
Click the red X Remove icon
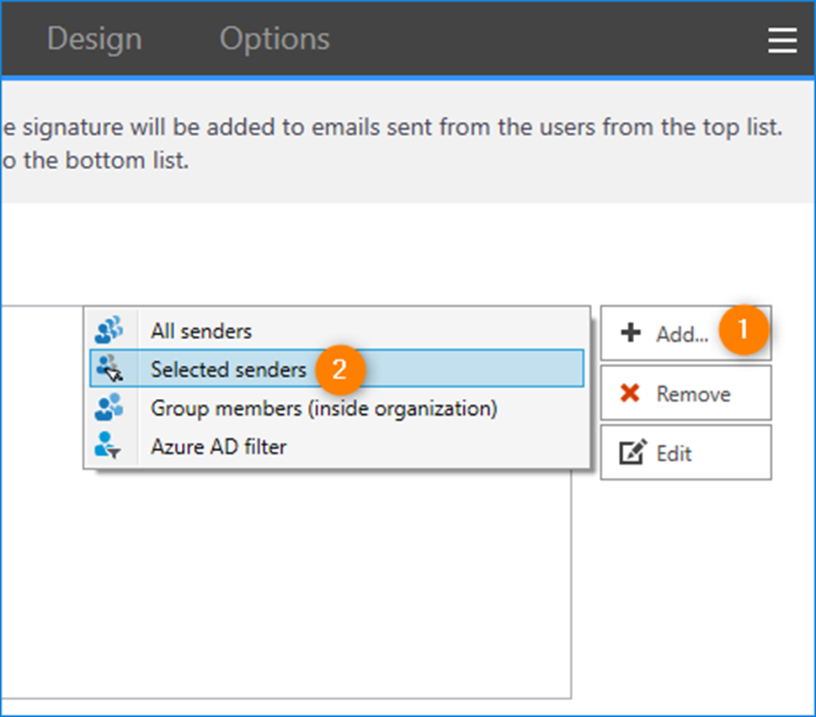click(630, 393)
